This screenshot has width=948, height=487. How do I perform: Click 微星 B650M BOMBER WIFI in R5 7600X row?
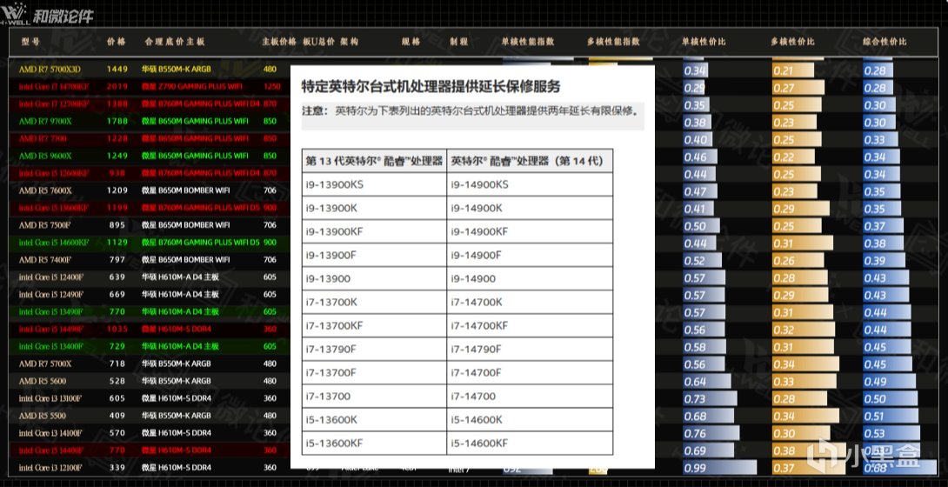point(185,190)
